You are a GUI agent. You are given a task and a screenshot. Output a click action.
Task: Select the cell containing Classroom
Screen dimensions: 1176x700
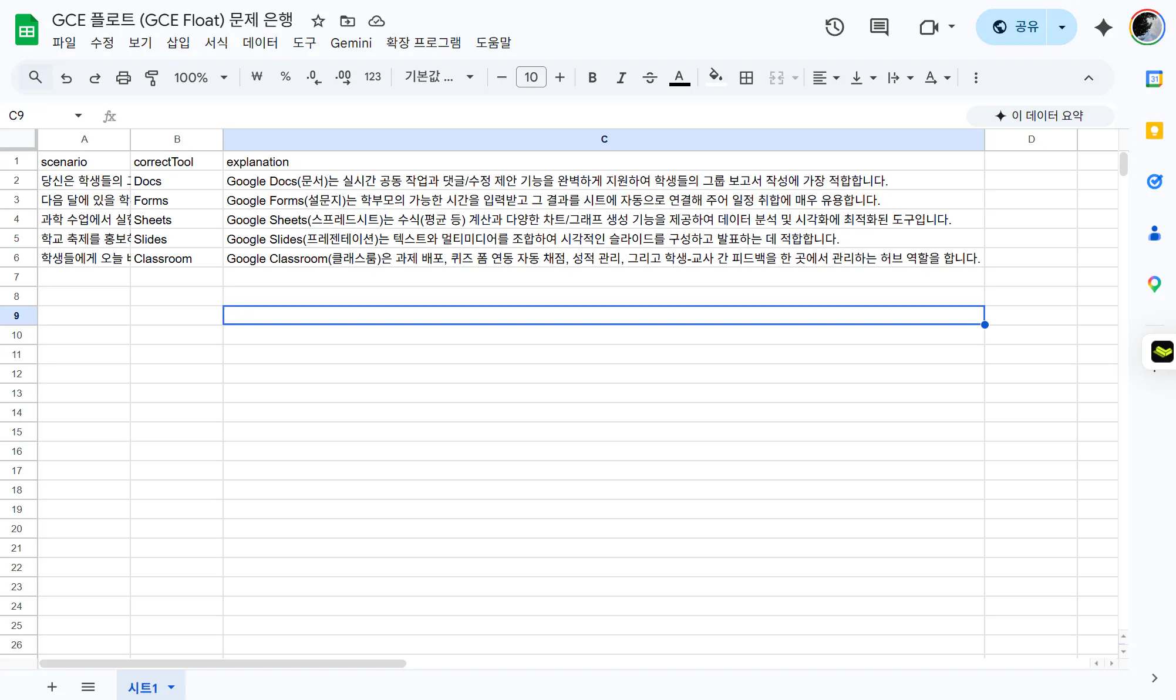[177, 258]
